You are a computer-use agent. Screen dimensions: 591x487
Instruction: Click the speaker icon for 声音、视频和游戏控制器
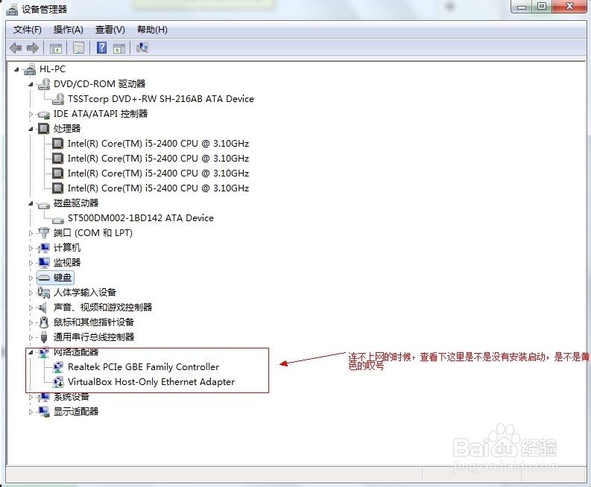[x=44, y=308]
